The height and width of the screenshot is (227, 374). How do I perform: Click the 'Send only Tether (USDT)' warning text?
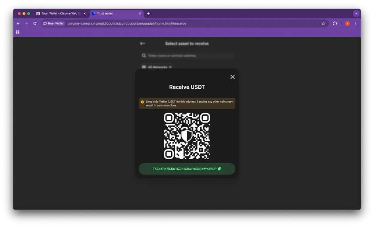point(189,103)
